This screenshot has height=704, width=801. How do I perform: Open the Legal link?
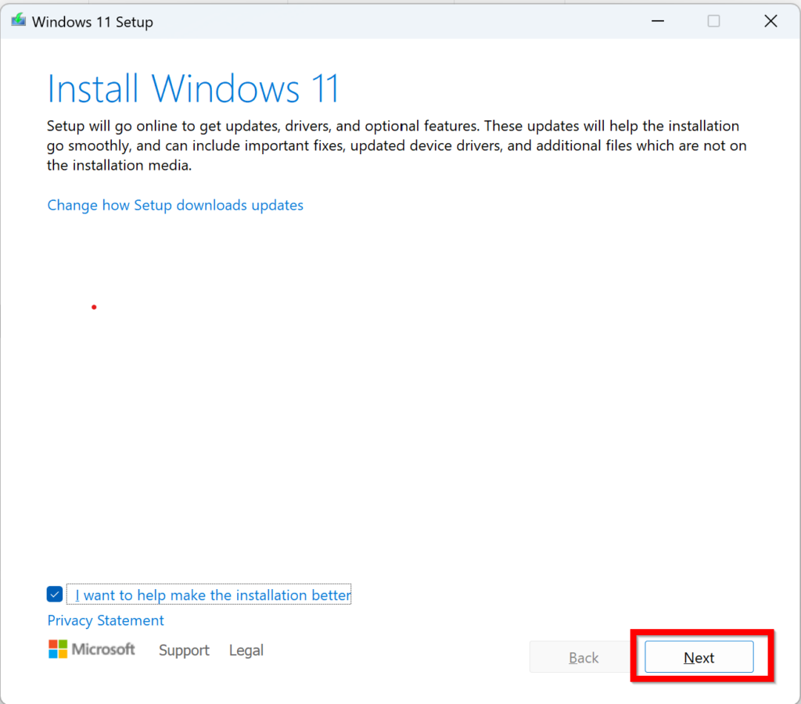click(246, 650)
